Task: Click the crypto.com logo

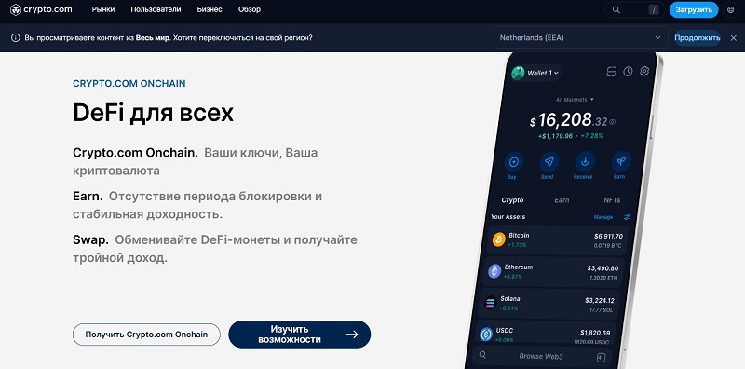Action: (x=41, y=9)
